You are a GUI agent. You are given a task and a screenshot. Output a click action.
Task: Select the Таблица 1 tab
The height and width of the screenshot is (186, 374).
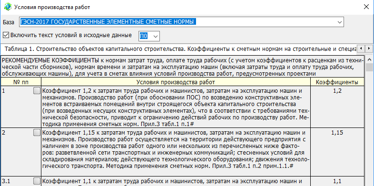tap(180, 49)
